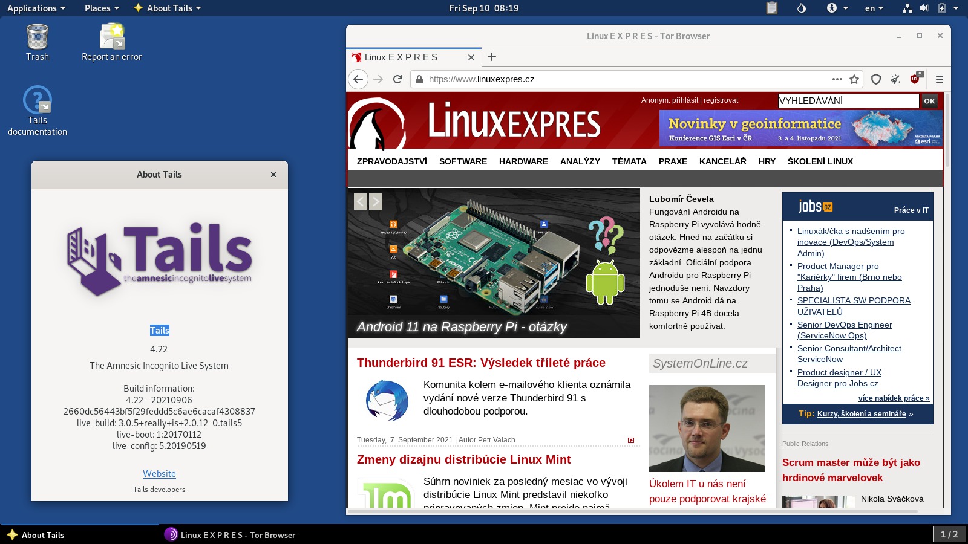
Task: Open the security level shield icon
Action: click(876, 79)
